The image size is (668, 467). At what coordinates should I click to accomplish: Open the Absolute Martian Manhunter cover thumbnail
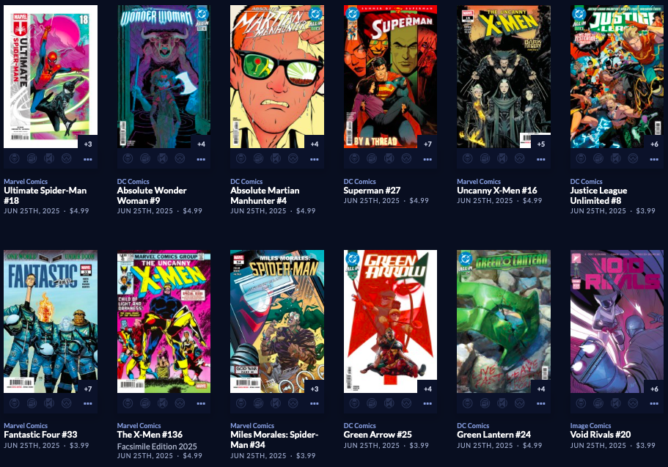pyautogui.click(x=277, y=77)
